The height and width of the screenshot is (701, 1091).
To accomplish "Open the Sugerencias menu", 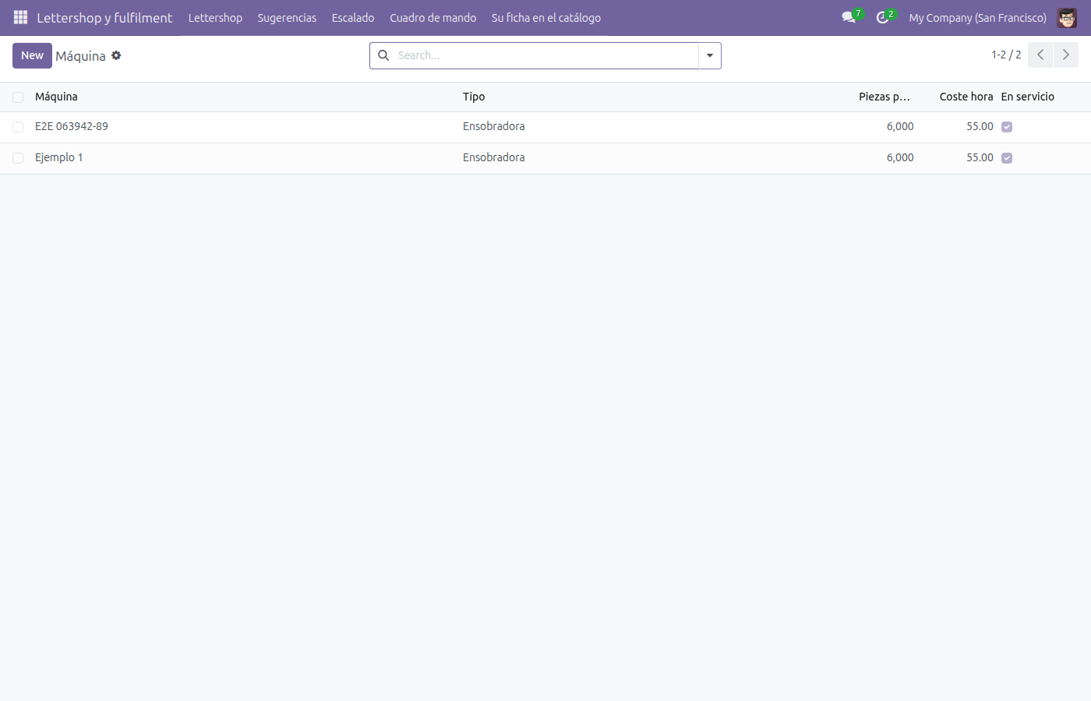I will tap(287, 17).
